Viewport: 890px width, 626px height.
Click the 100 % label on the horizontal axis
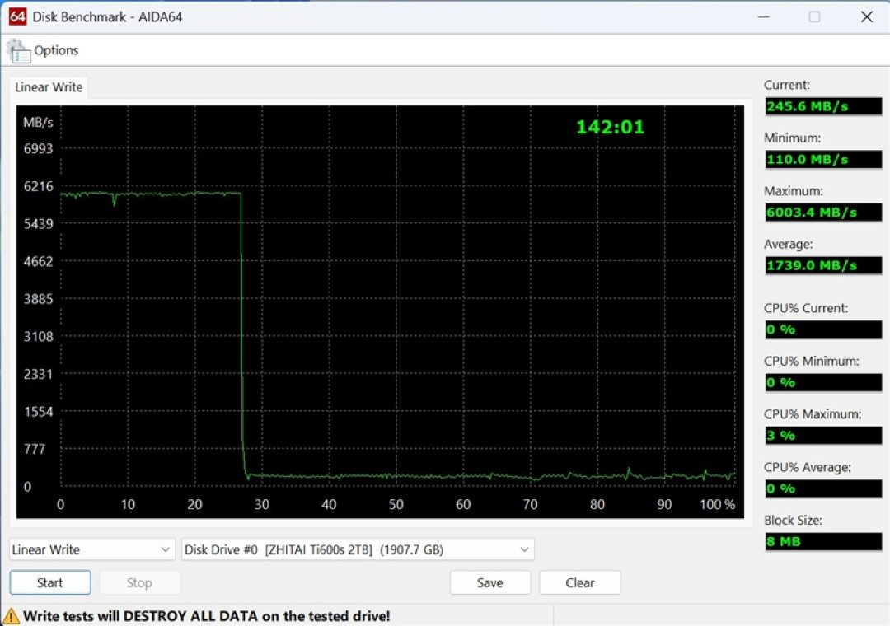(x=718, y=505)
